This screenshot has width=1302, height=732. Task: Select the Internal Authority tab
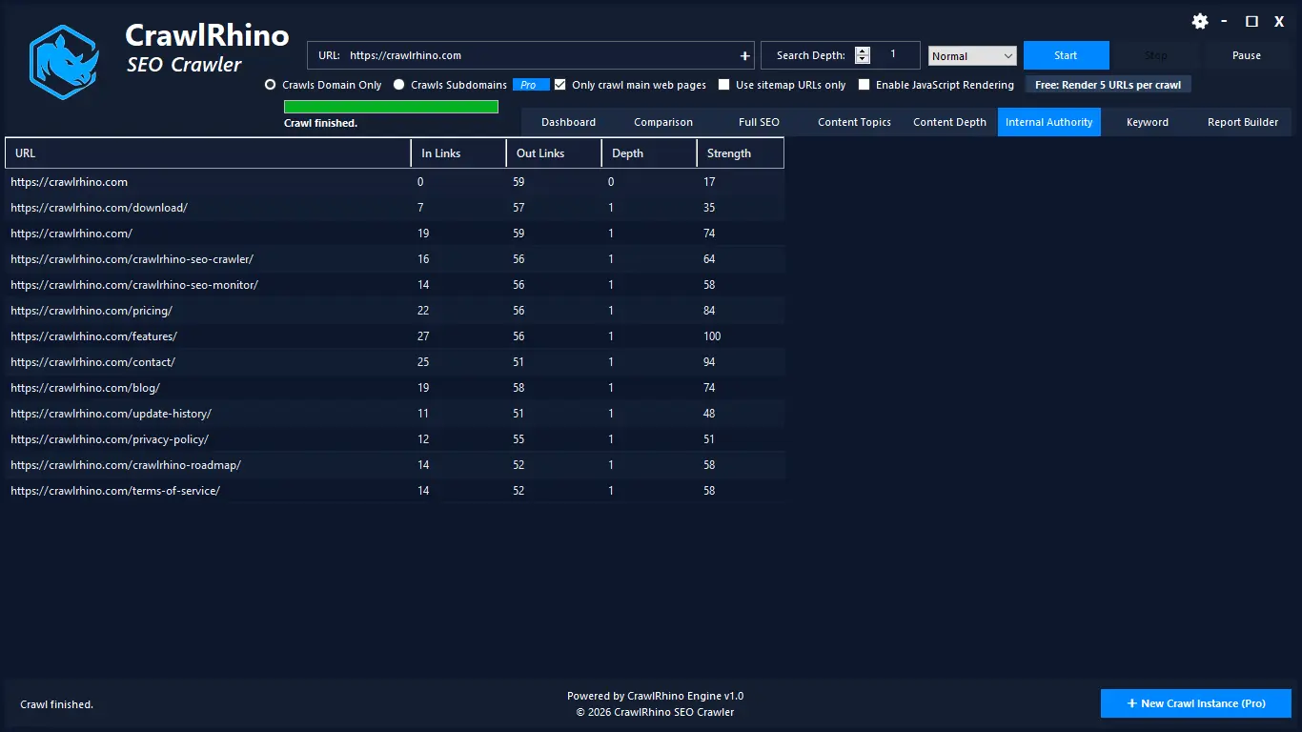[1049, 122]
